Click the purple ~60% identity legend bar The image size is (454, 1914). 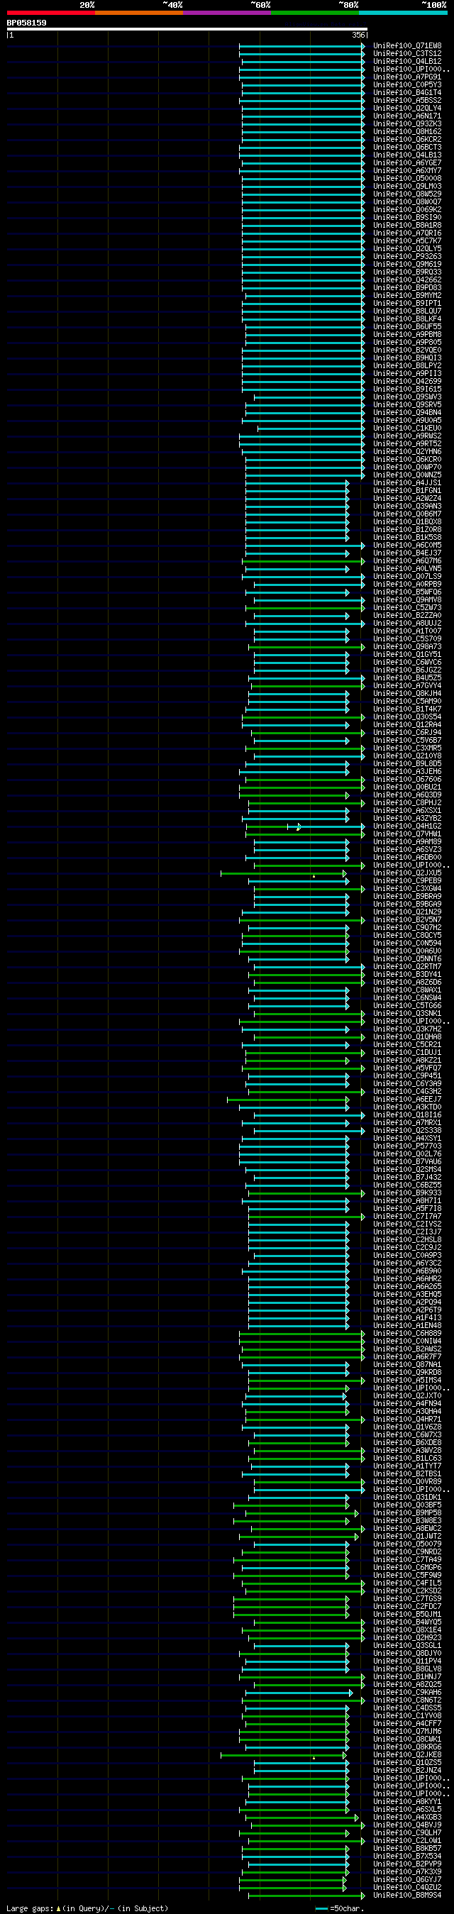coord(226,13)
